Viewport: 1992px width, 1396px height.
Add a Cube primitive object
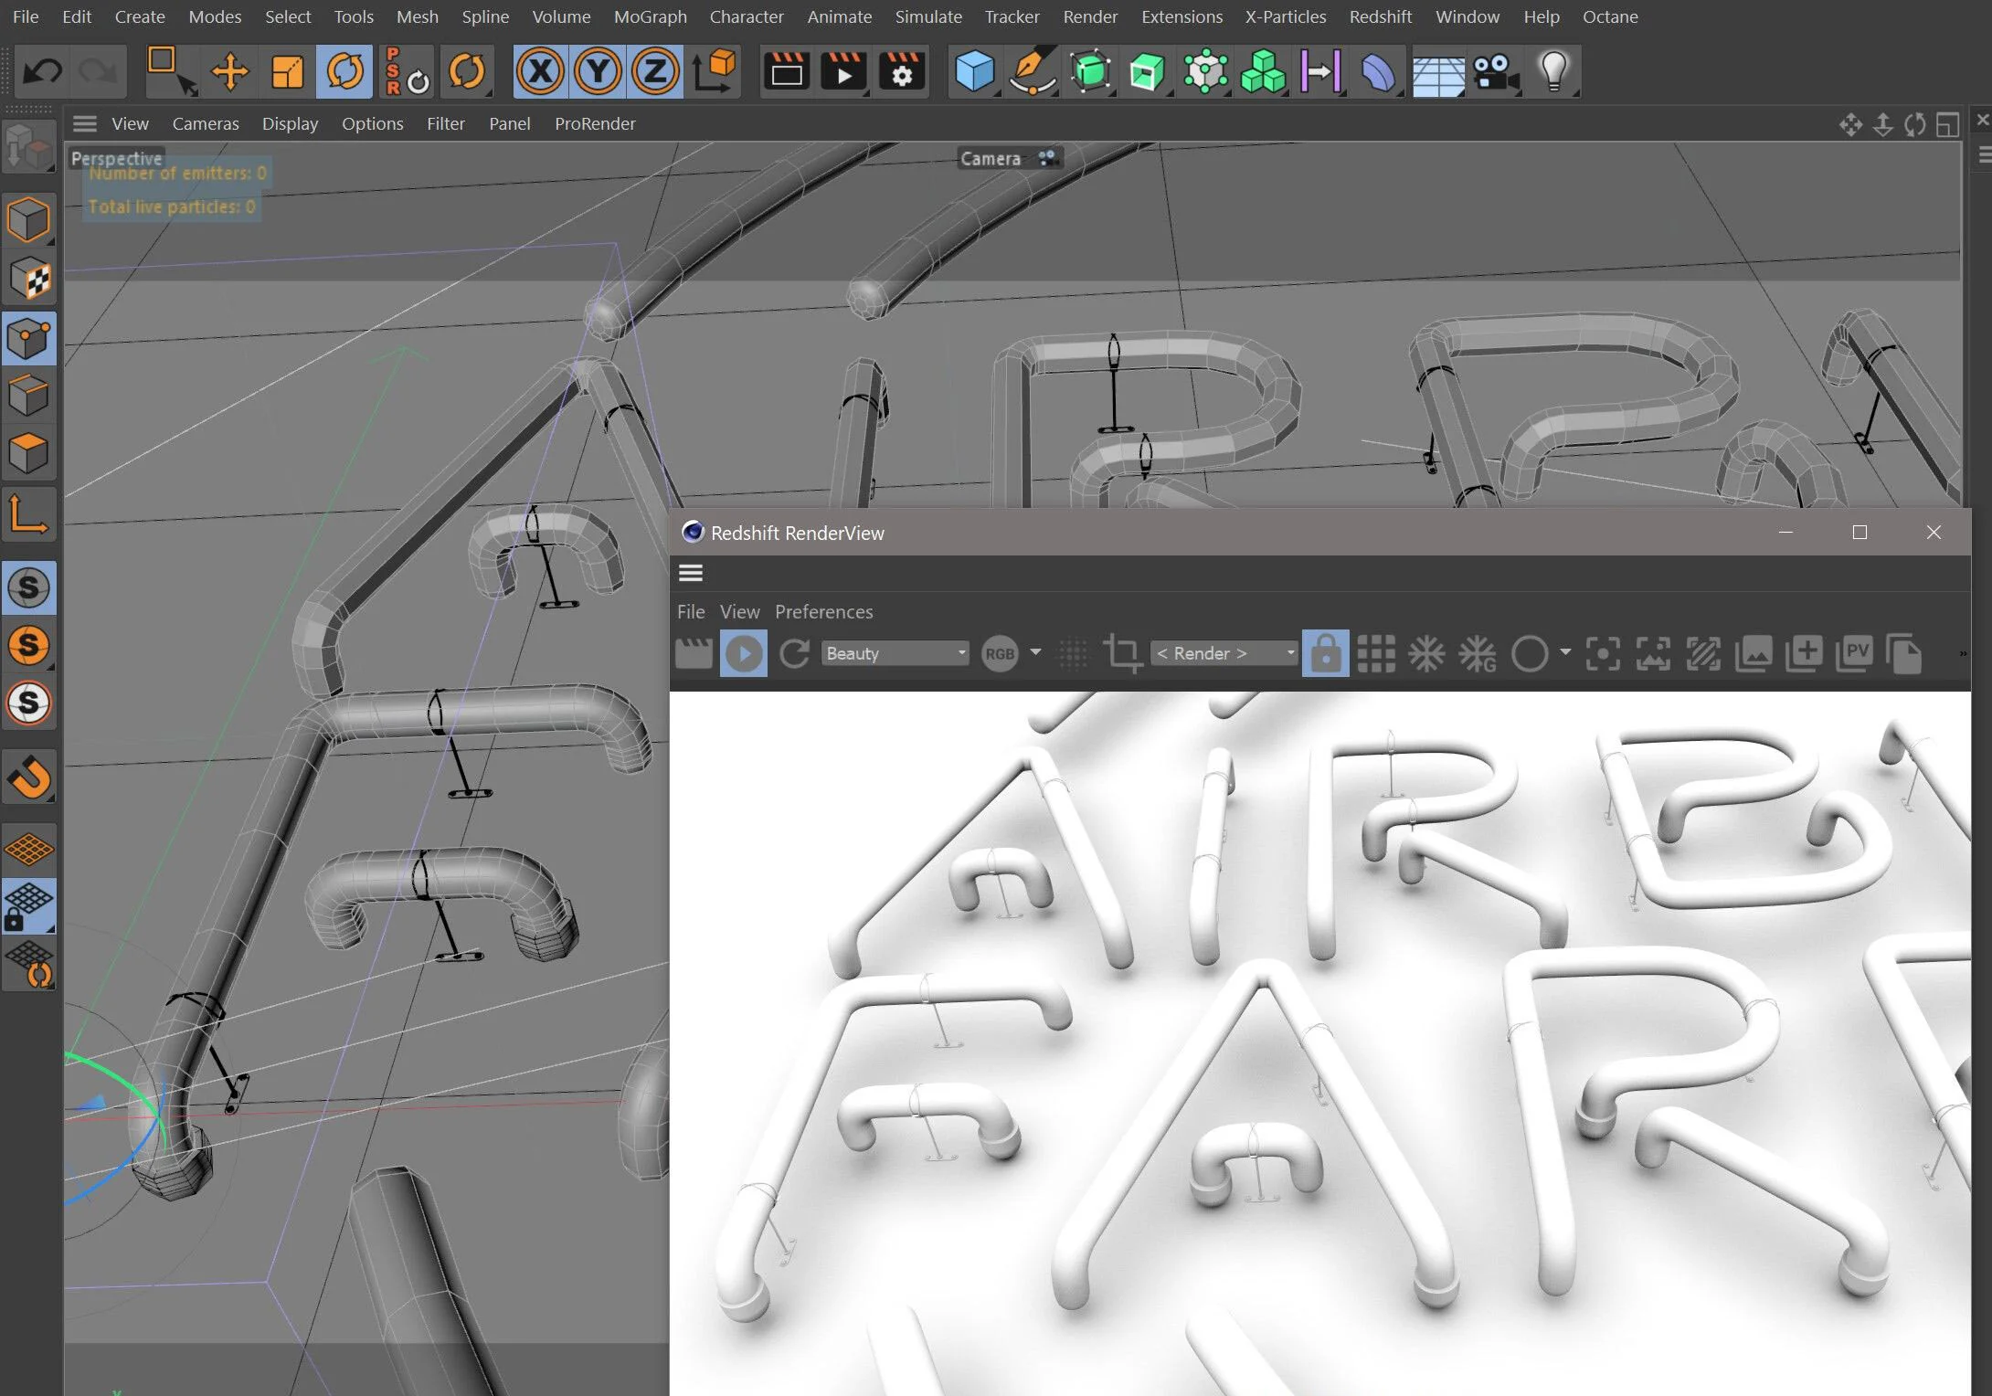click(974, 71)
